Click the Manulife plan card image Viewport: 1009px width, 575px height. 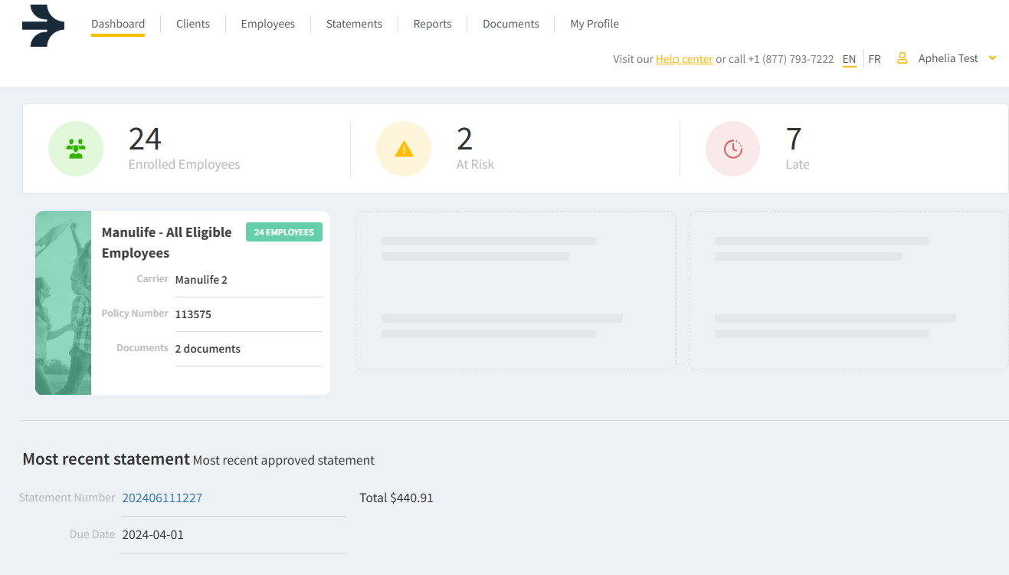click(x=63, y=303)
